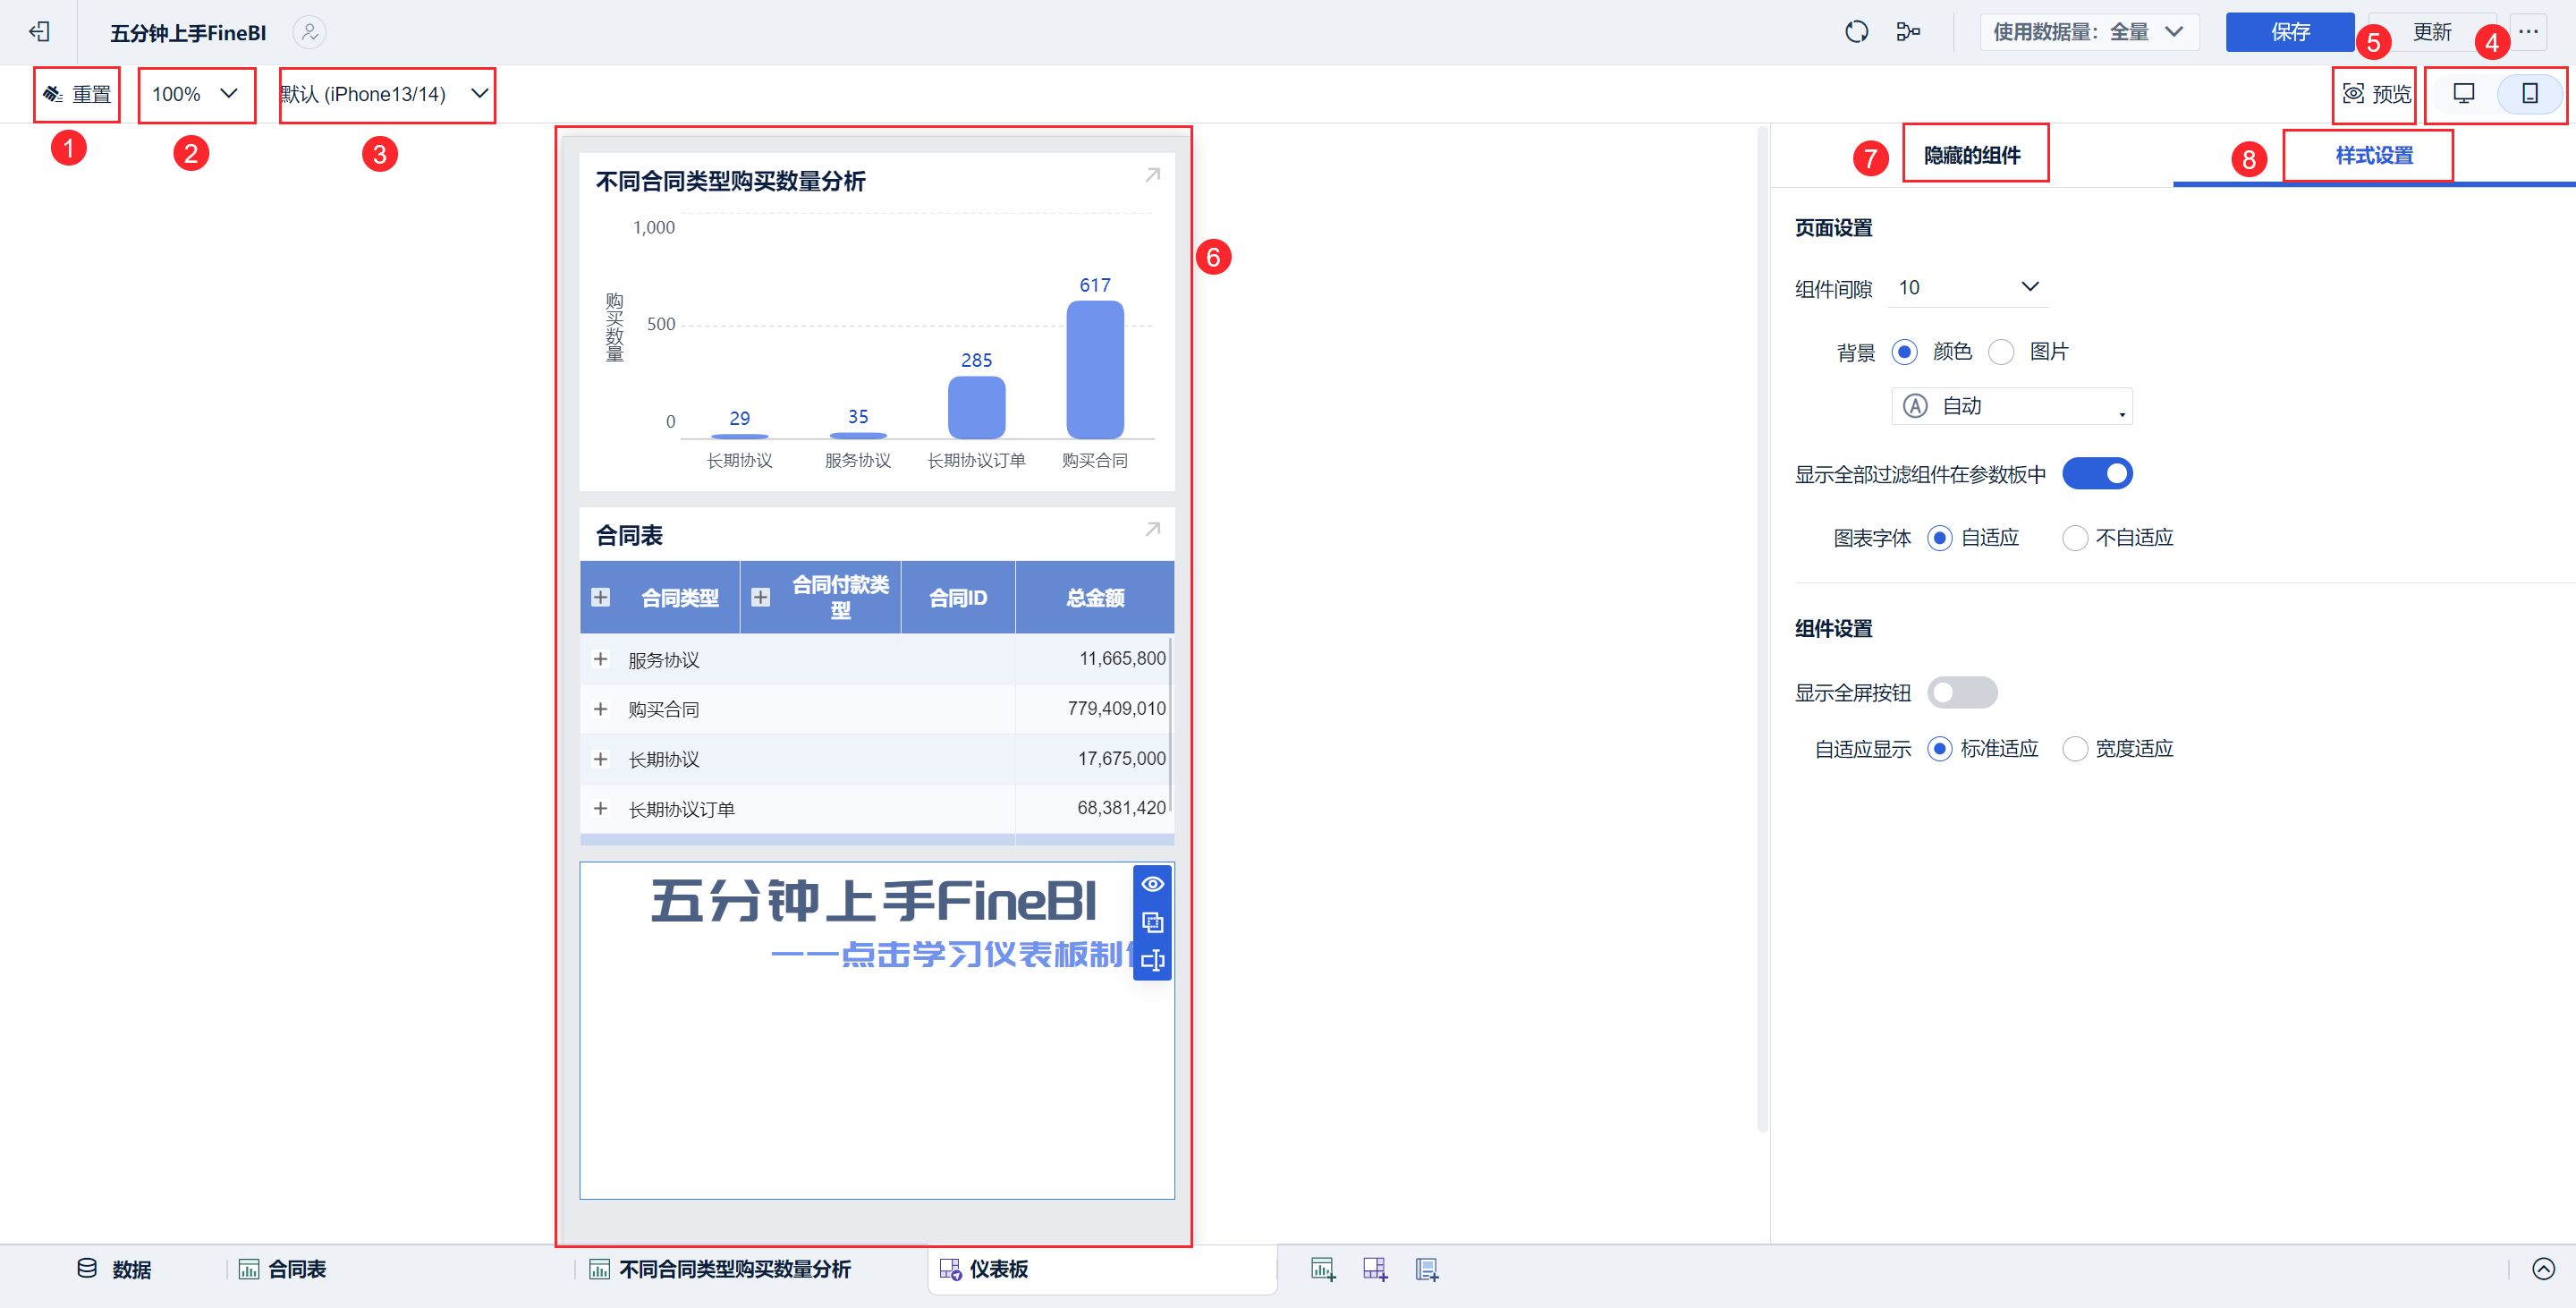Click the exit icon at top-left
2576x1308 pixels.
(39, 32)
